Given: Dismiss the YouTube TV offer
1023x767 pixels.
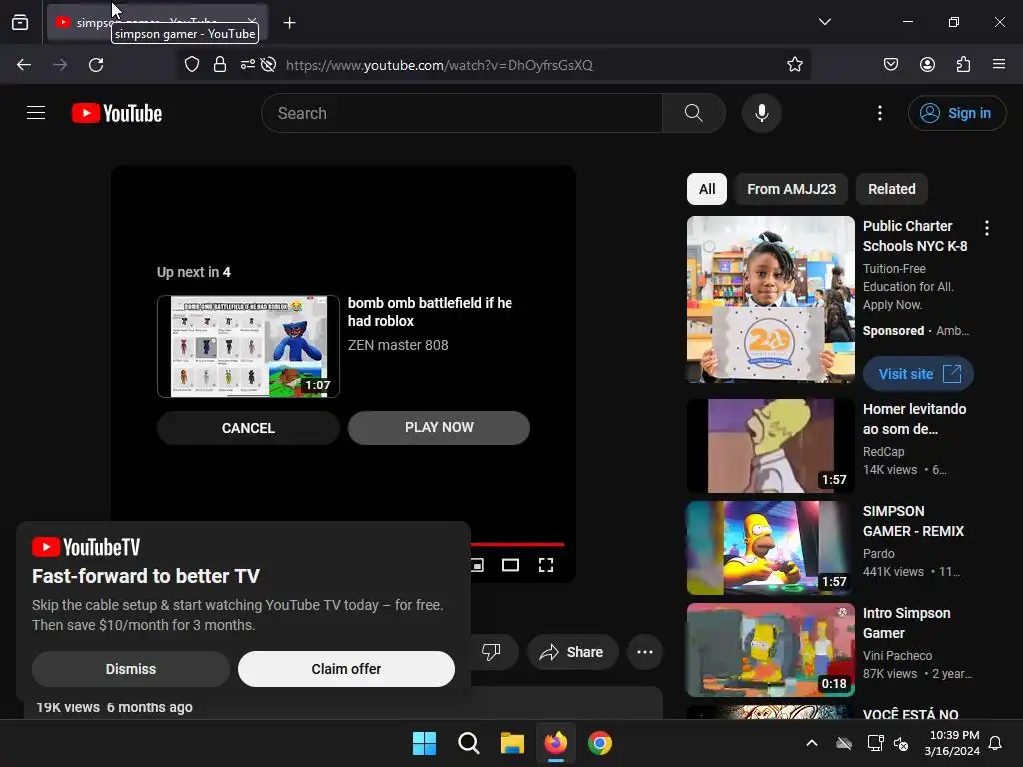Looking at the screenshot, I should click(131, 669).
